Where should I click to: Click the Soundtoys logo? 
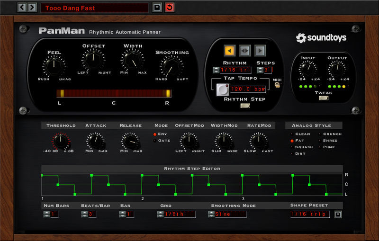coord(321,38)
